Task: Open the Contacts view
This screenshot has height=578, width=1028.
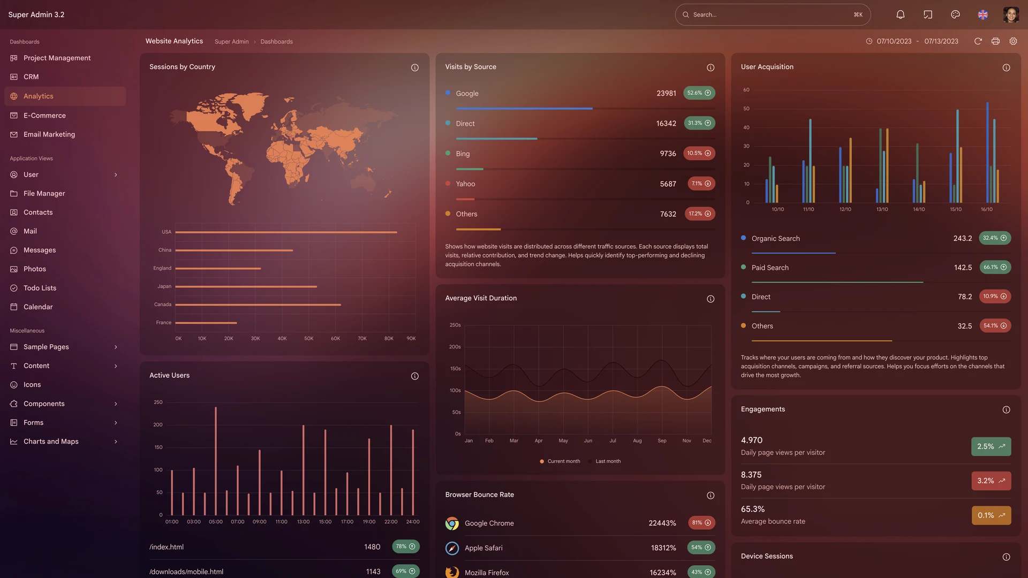Action: click(65, 212)
